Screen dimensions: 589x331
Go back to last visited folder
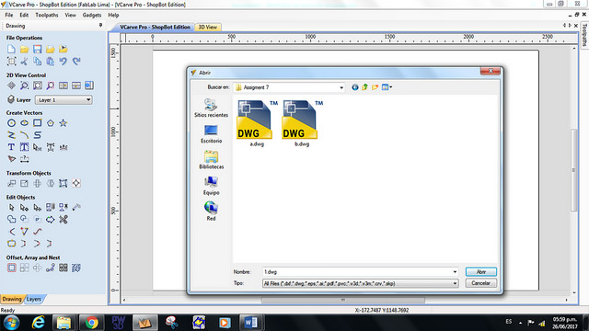[x=355, y=87]
